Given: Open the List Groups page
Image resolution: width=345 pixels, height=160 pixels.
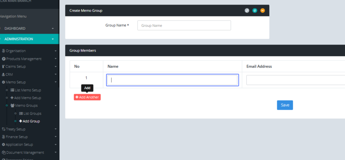Looking at the screenshot, I should tap(32, 114).
